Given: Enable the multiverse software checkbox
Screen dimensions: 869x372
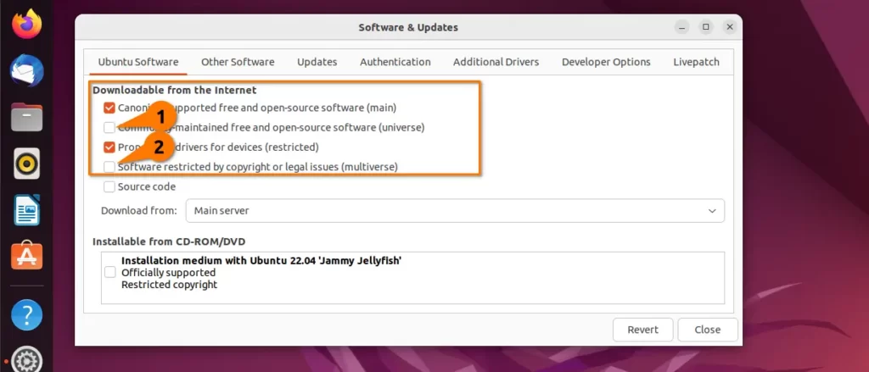Looking at the screenshot, I should pos(109,167).
